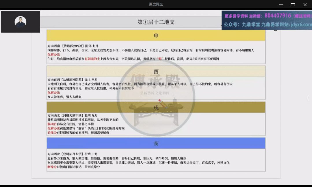
Task: Maximize the 百度网盘 player window
Action: 293,4
